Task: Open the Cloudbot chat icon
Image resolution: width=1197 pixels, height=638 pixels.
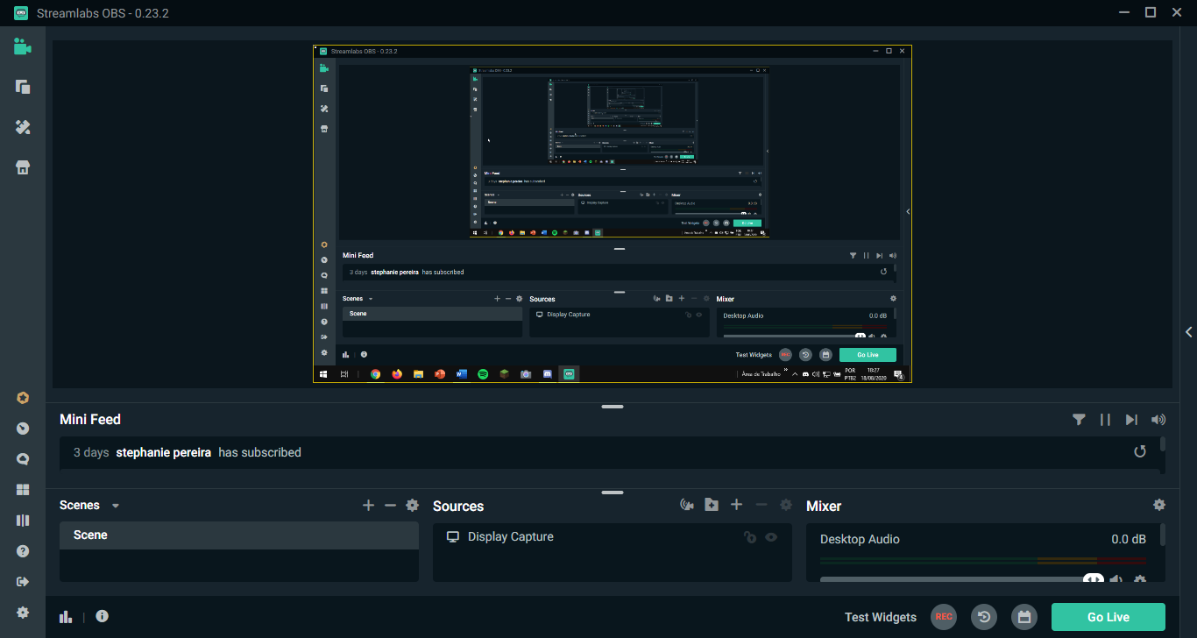Action: click(23, 459)
